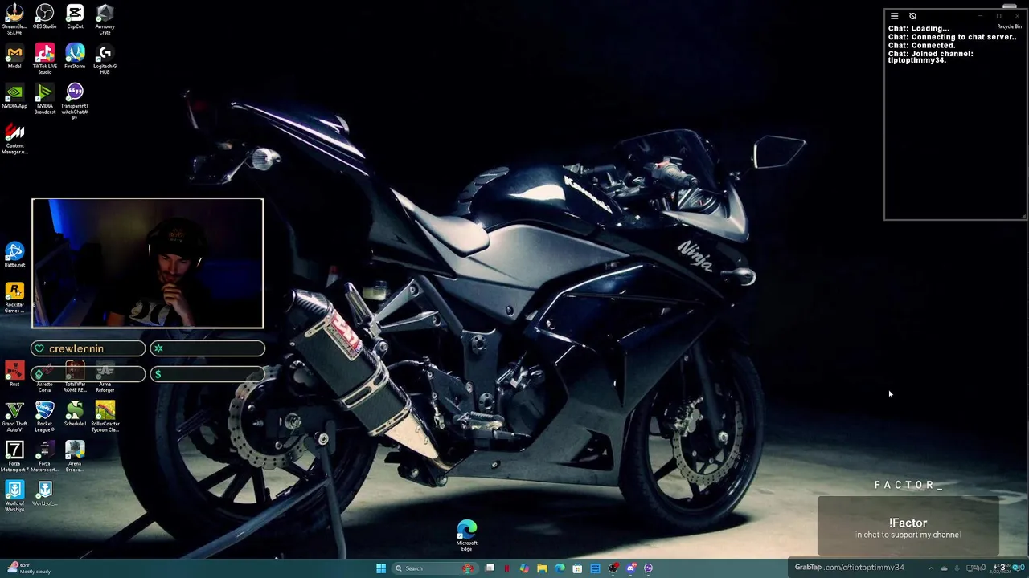Select the FireStorm desktop icon
Screen dimensions: 1029x578
75,57
